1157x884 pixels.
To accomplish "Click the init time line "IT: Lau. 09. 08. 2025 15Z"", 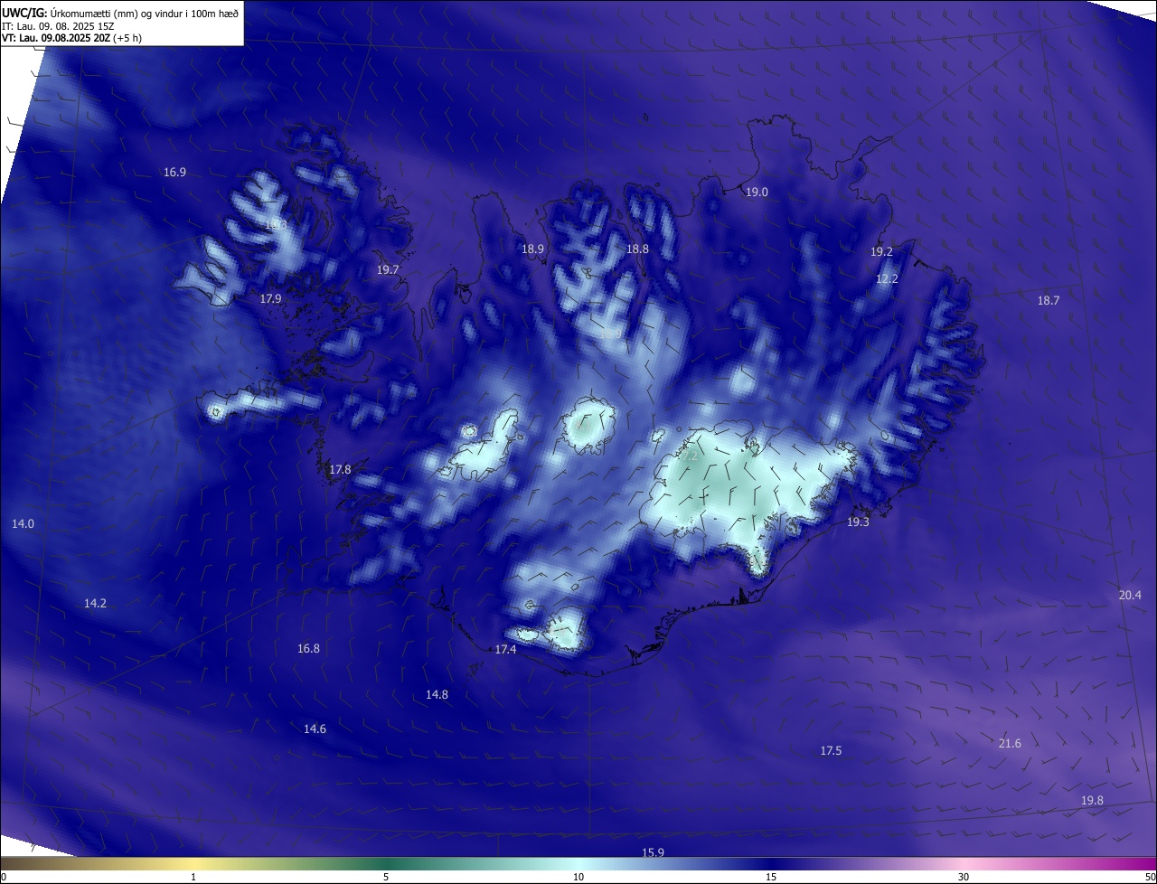I will [x=58, y=25].
